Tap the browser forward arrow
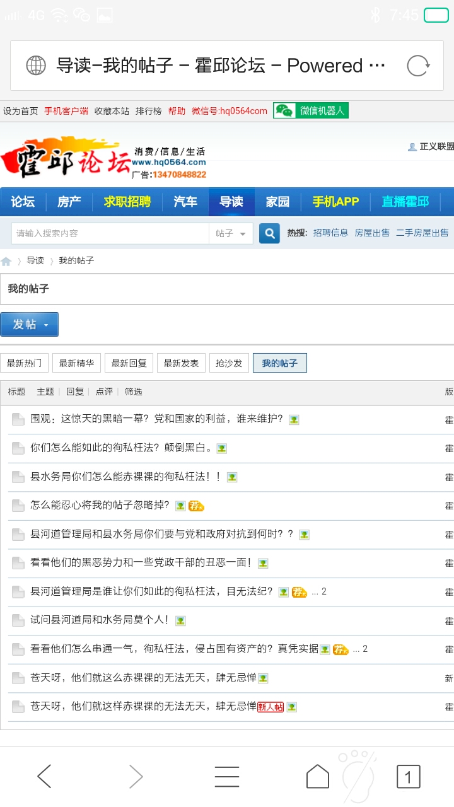 pos(136,777)
